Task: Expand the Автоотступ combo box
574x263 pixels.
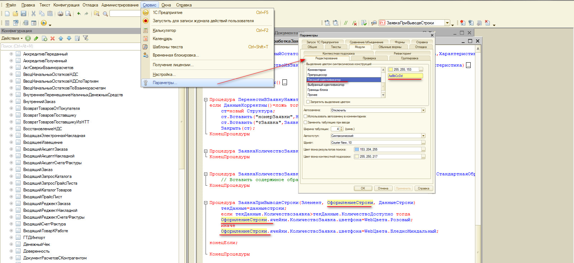Action: (x=423, y=136)
